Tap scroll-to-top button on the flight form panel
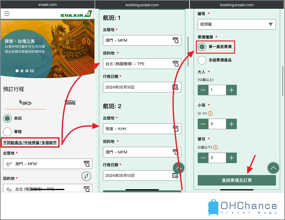Image resolution: width=285 pixels, height=220 pixels. tap(178, 168)
